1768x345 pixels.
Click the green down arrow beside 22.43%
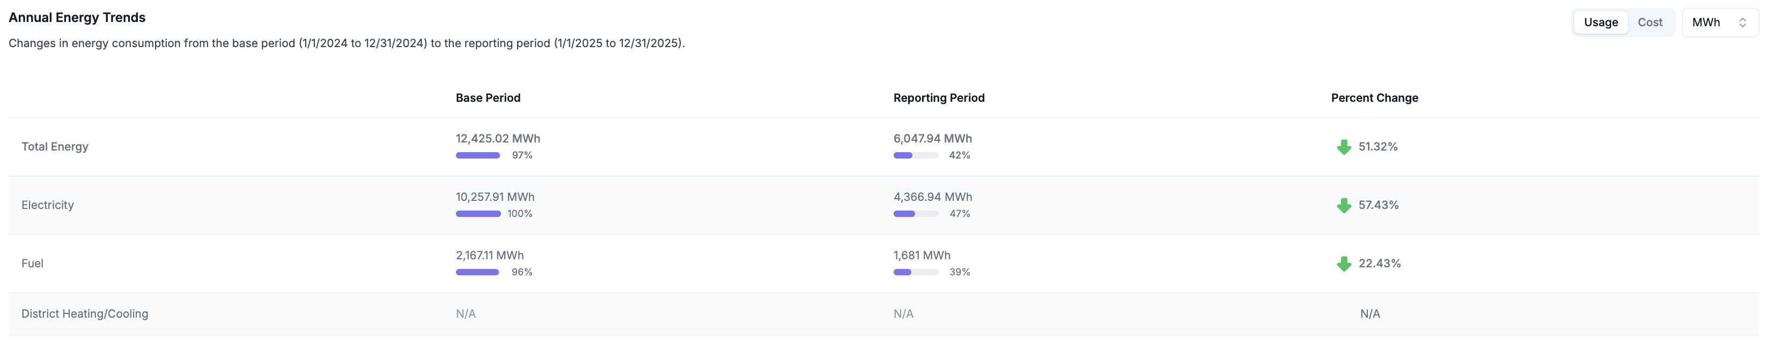[x=1343, y=264]
